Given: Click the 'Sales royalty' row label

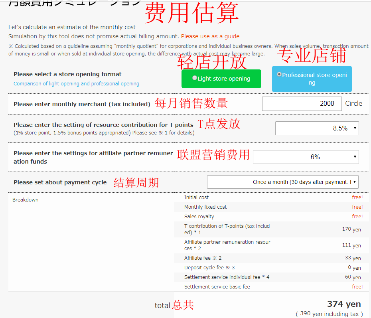Looking at the screenshot, I should [199, 217].
